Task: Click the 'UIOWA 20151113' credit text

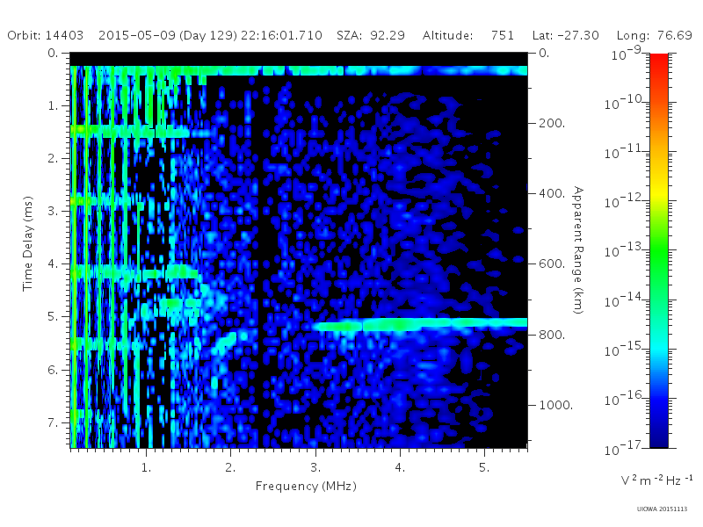Action: click(662, 509)
